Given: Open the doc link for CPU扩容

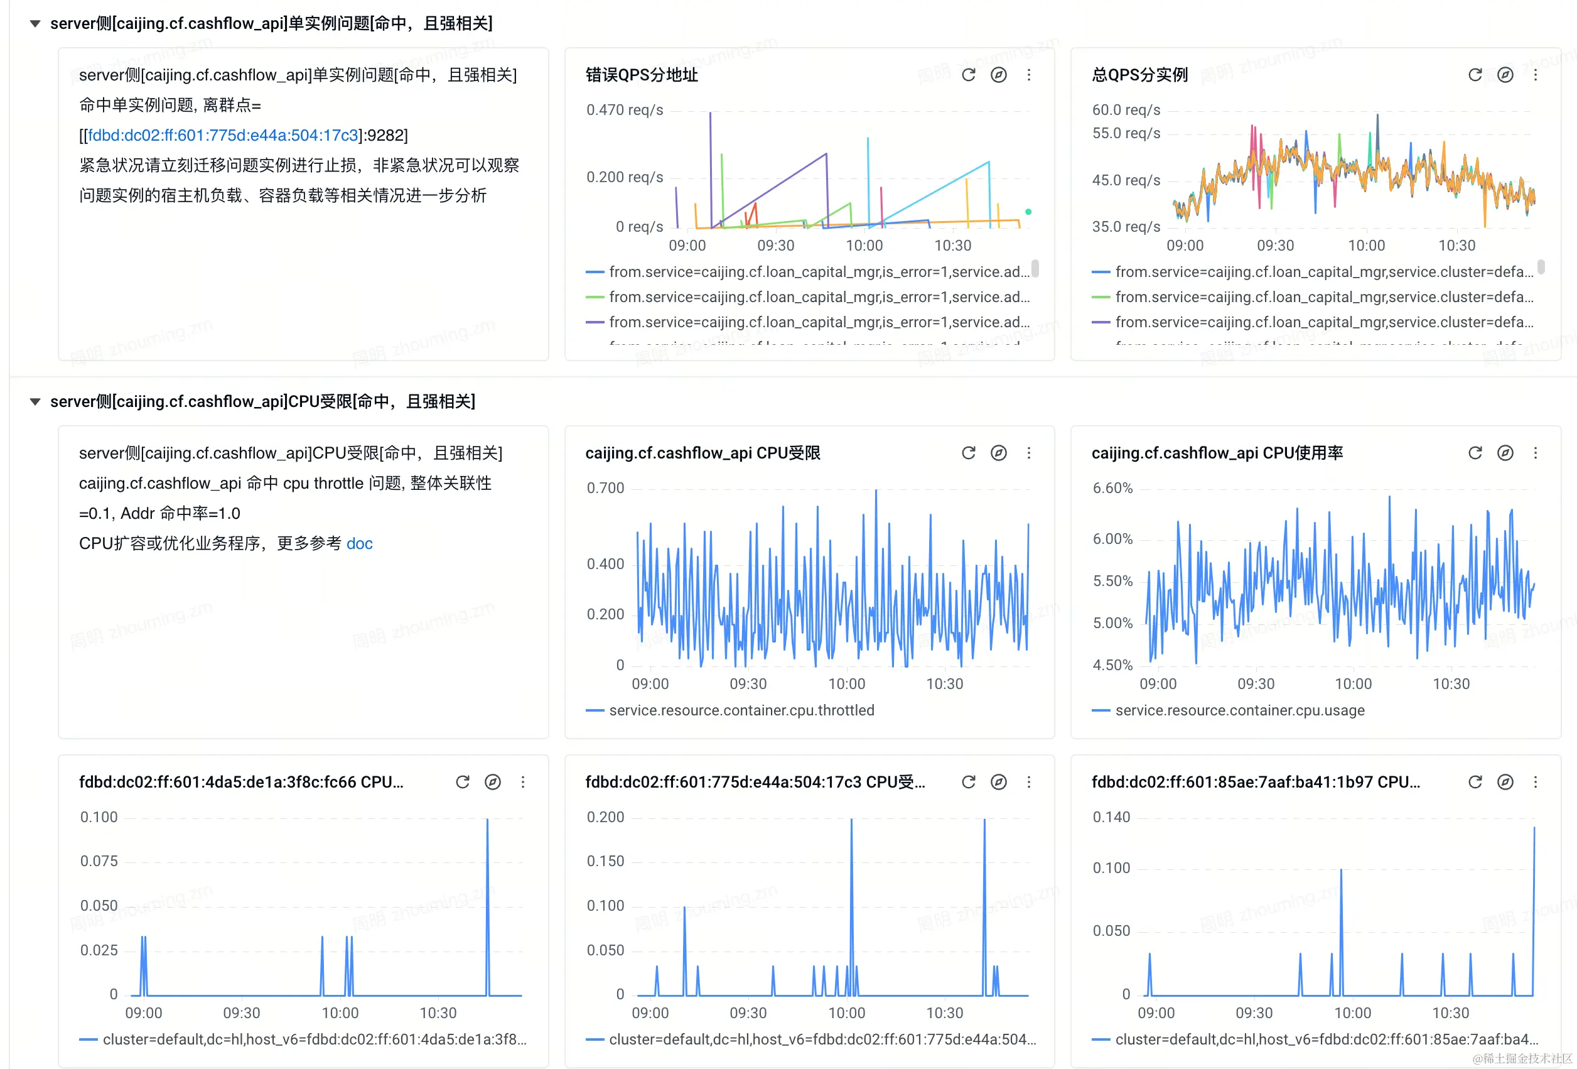Looking at the screenshot, I should [x=359, y=544].
